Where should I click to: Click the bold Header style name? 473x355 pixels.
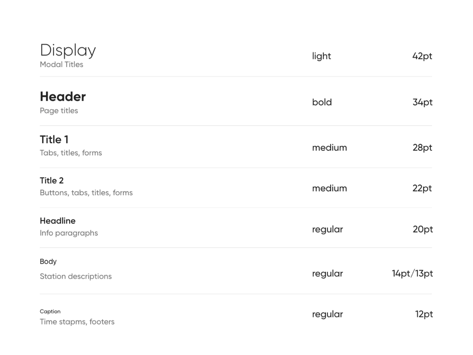63,97
